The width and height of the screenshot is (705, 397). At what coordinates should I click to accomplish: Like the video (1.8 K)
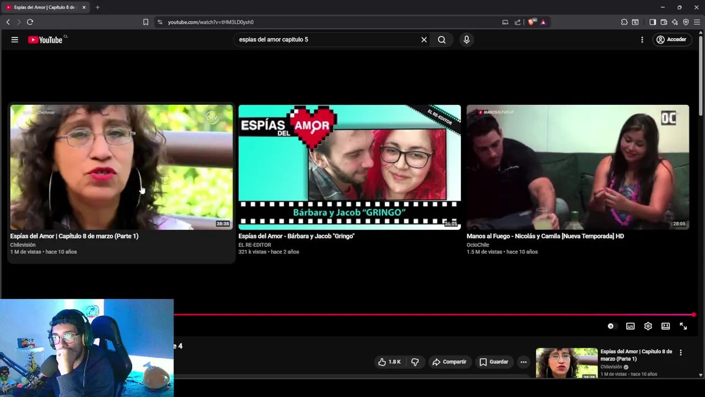point(389,362)
